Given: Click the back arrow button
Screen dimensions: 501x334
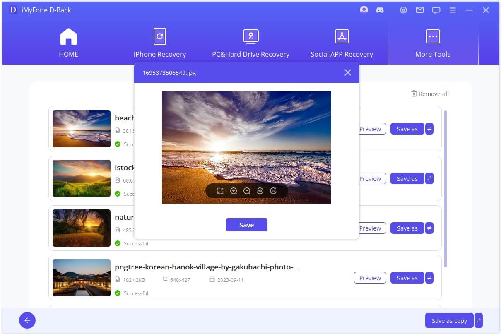Looking at the screenshot, I should click(x=27, y=320).
